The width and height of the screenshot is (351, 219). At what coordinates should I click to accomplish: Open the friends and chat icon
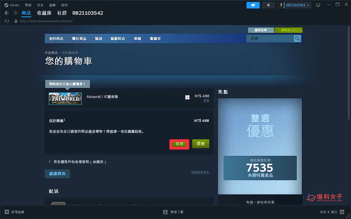pos(342,212)
